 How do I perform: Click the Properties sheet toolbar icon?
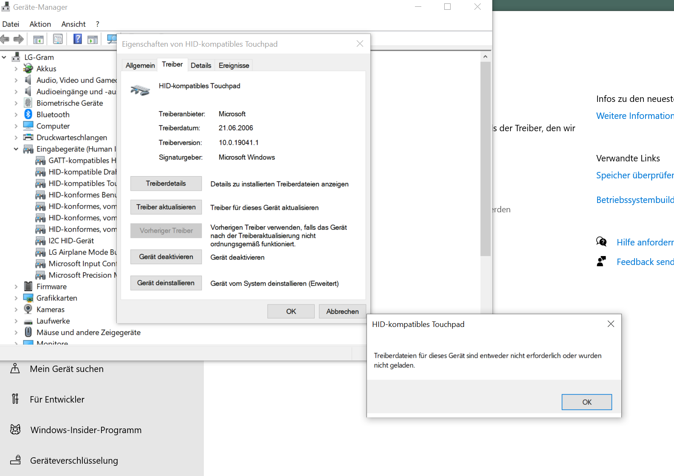coord(58,39)
